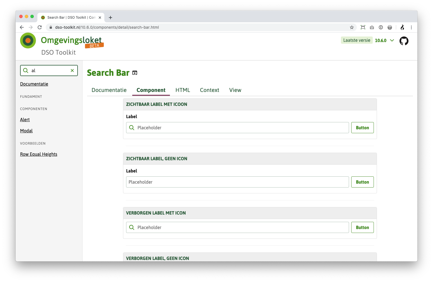Open Search Bar preview in new window icon
Viewport: 433px width, 282px height.
[x=135, y=73]
